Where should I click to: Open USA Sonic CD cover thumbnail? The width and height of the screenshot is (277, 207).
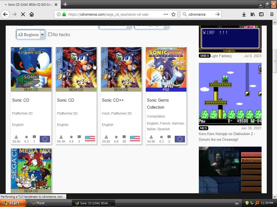click(76, 67)
